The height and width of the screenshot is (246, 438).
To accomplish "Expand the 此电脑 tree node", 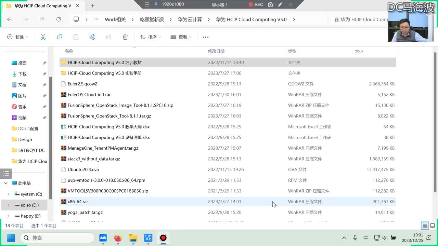I will tap(6, 183).
